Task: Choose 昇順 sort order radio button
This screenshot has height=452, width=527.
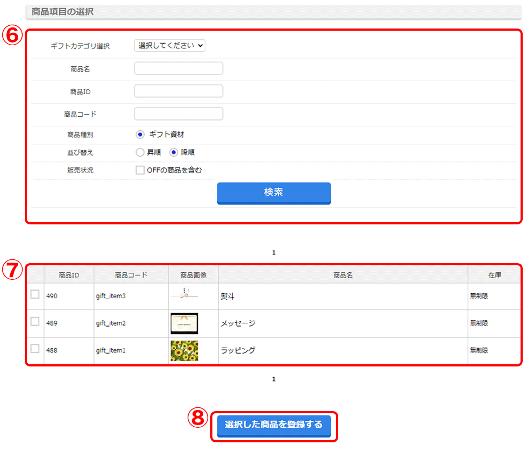Action: [140, 152]
